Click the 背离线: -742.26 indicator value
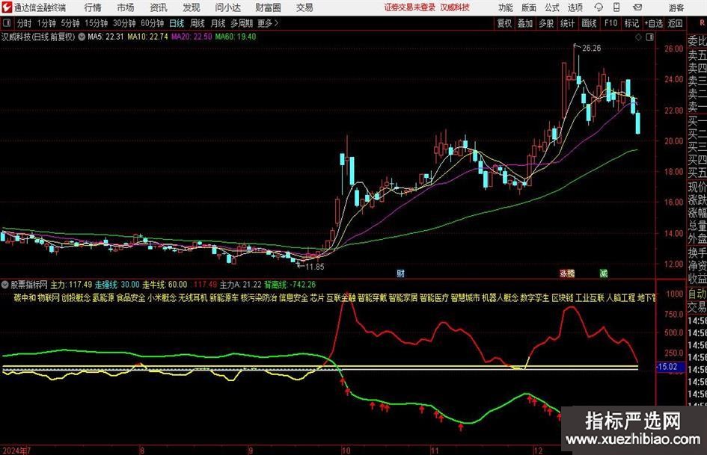 pos(290,285)
